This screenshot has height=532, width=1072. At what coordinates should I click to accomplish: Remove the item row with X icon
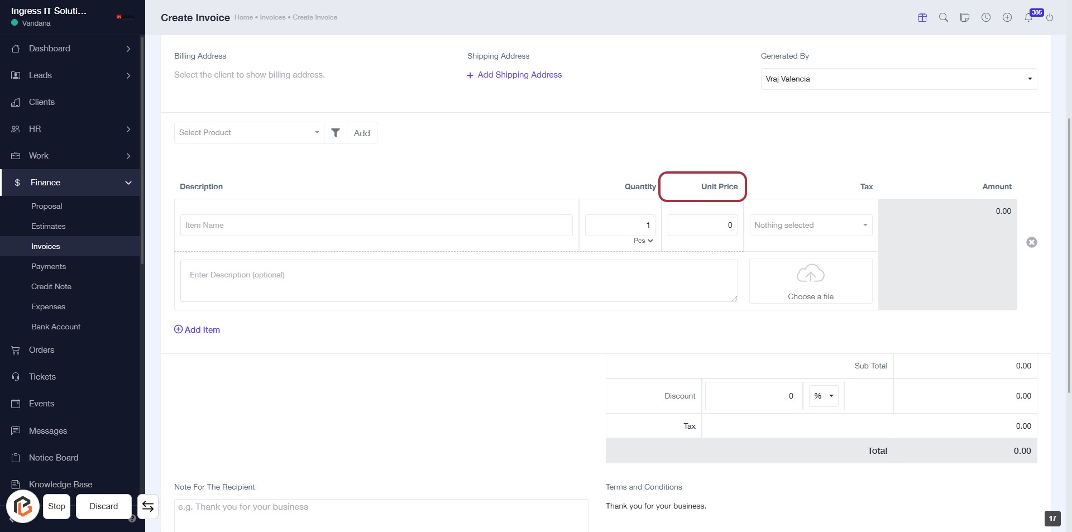(1032, 242)
